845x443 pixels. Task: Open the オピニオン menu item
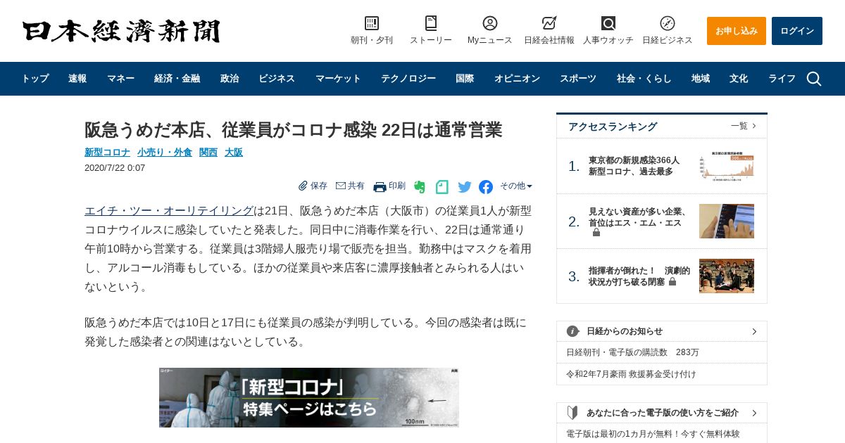[x=517, y=79]
